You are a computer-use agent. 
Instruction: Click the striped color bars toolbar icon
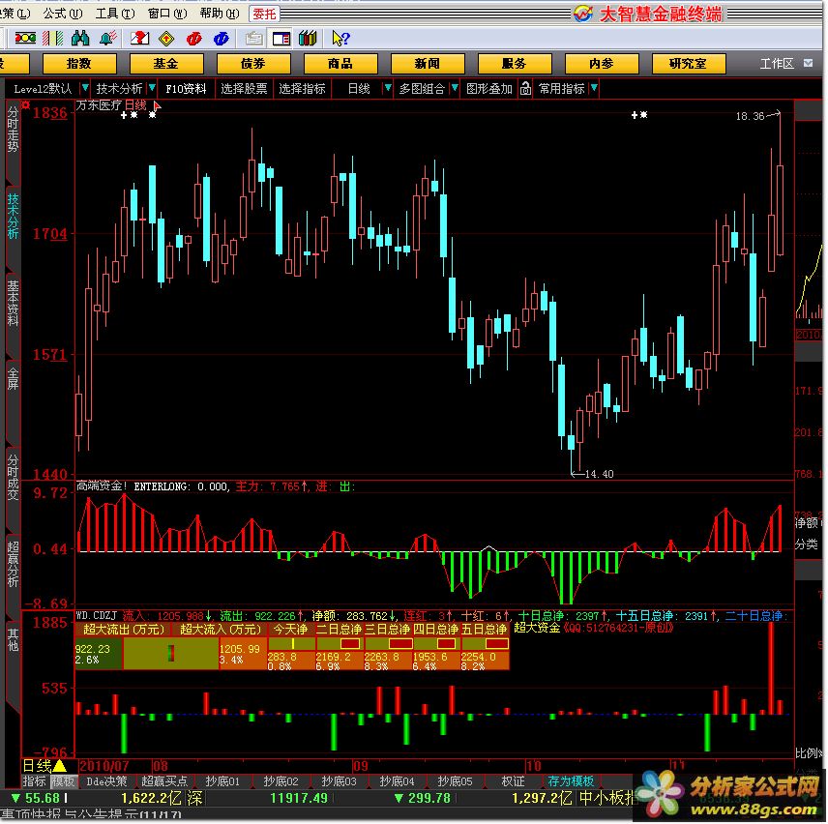(53, 38)
